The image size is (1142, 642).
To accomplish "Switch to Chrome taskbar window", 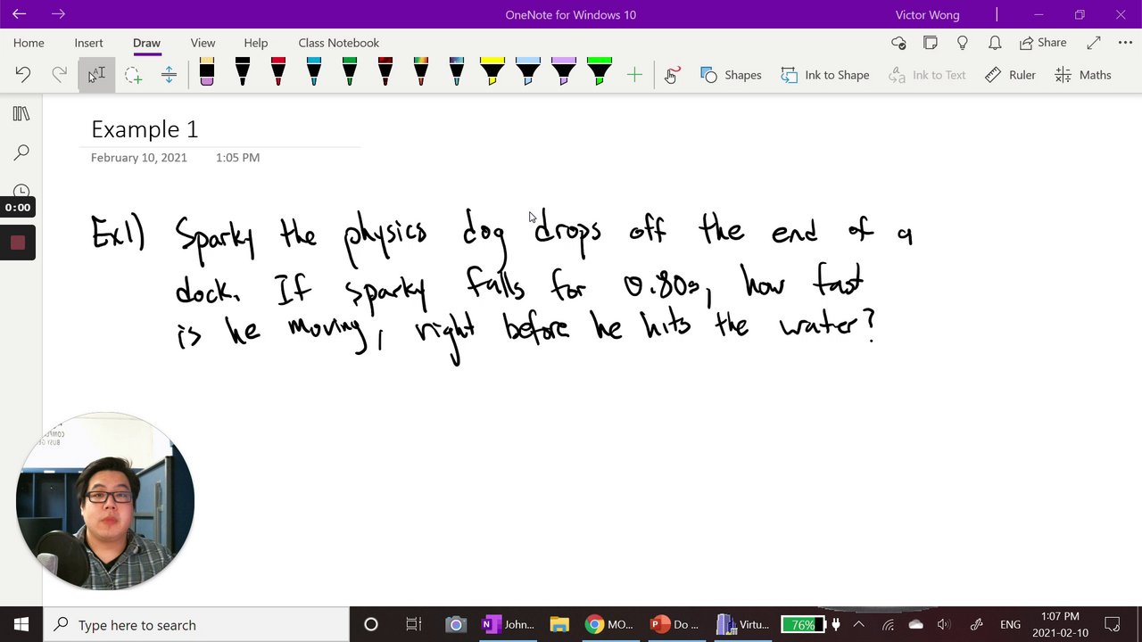I will click(x=608, y=625).
